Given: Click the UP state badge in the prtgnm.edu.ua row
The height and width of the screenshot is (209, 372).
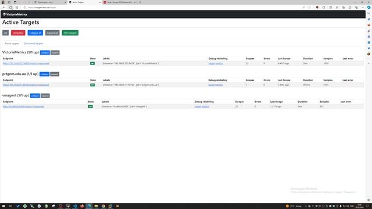Looking at the screenshot, I should [92, 85].
